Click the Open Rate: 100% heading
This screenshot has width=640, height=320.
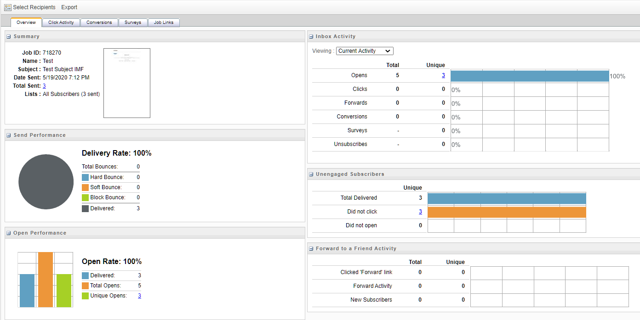(112, 262)
